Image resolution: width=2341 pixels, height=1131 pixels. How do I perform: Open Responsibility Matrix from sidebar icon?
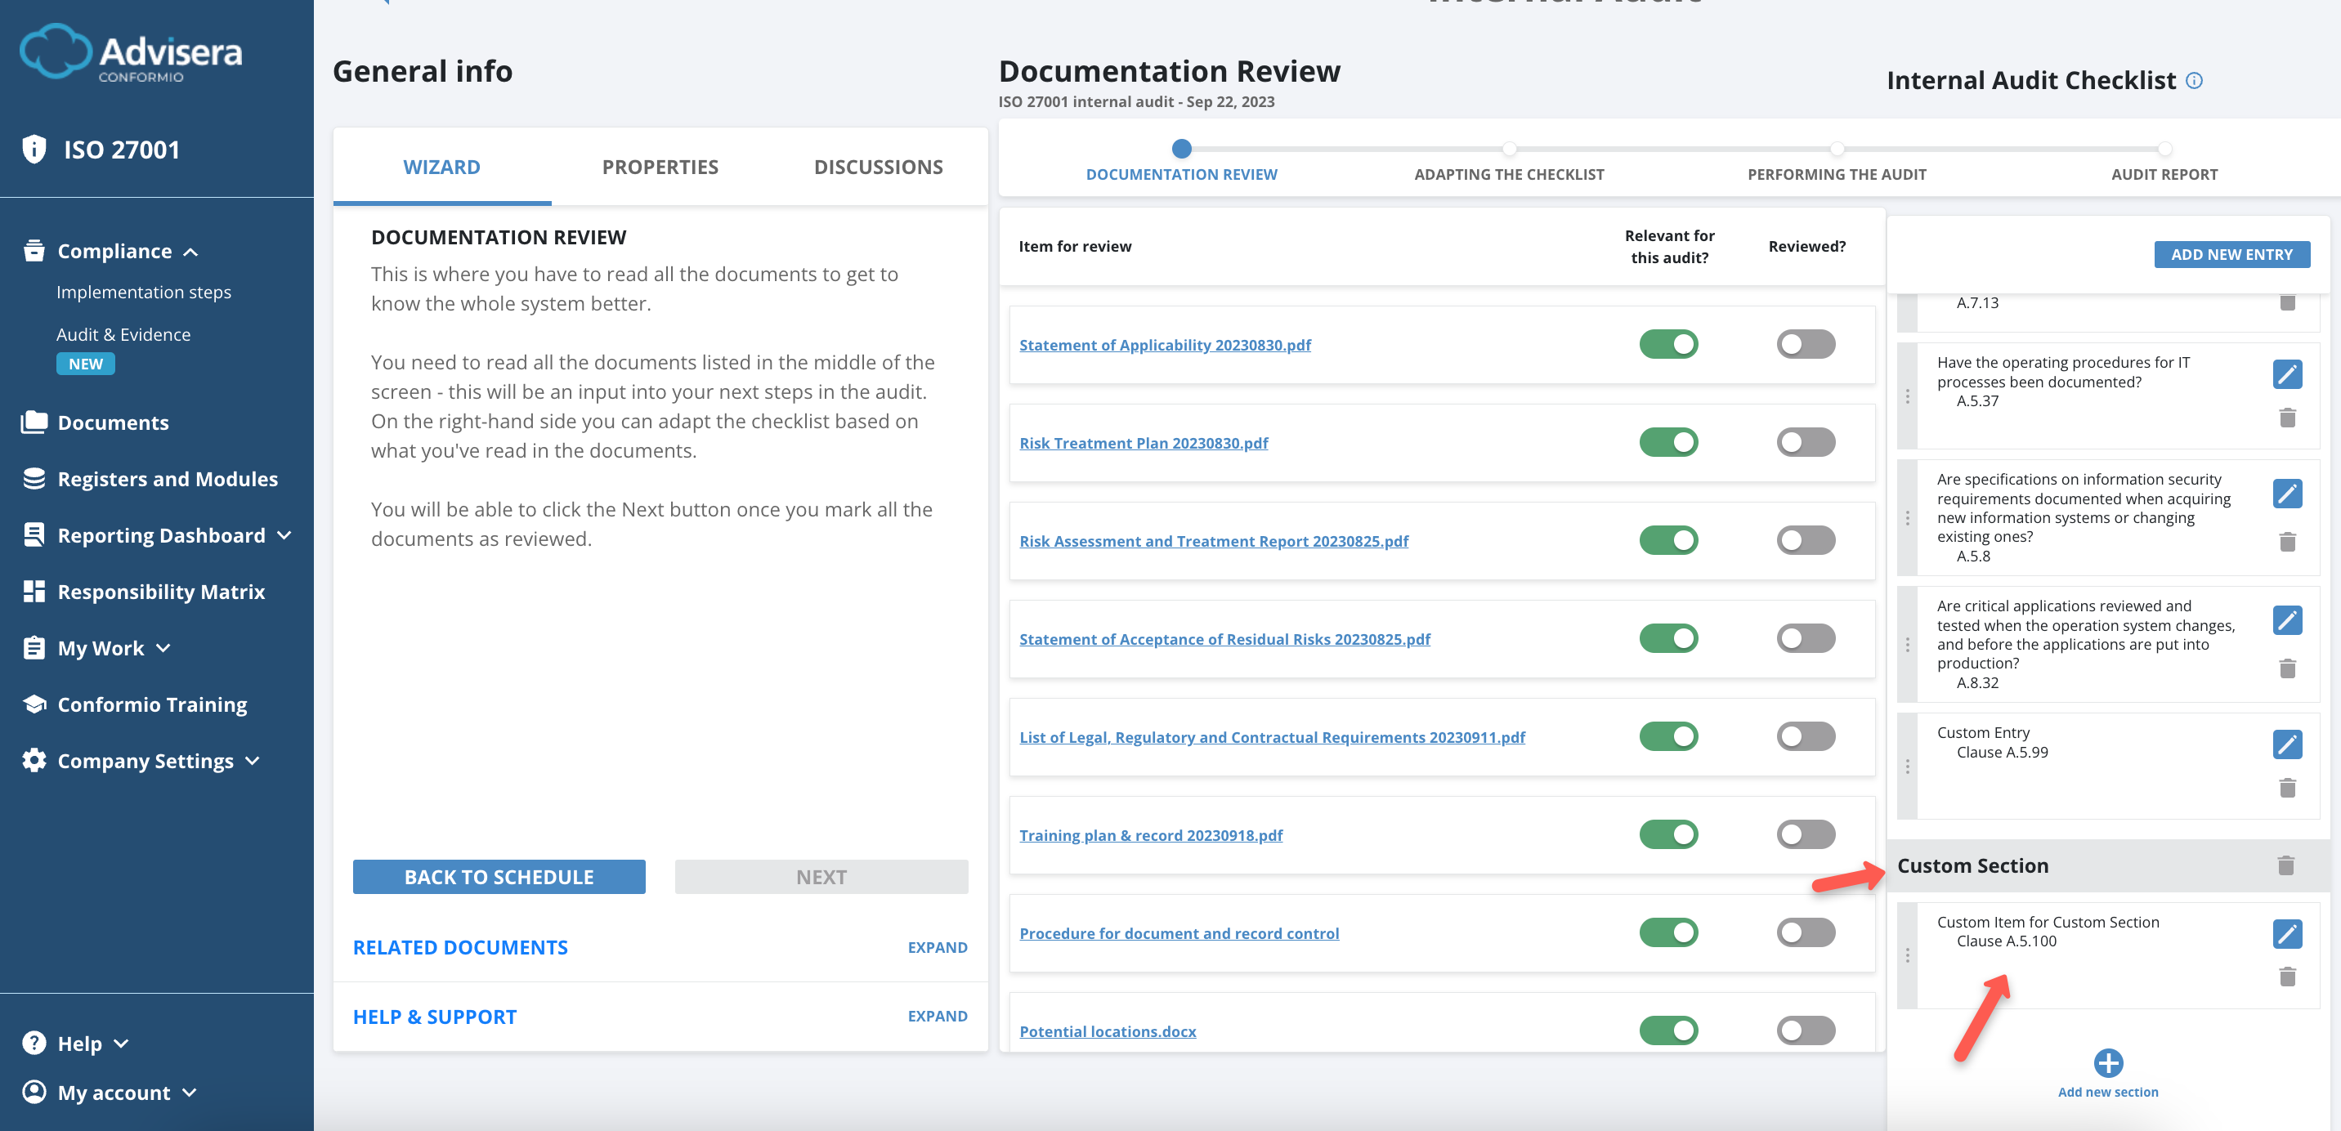pos(34,592)
